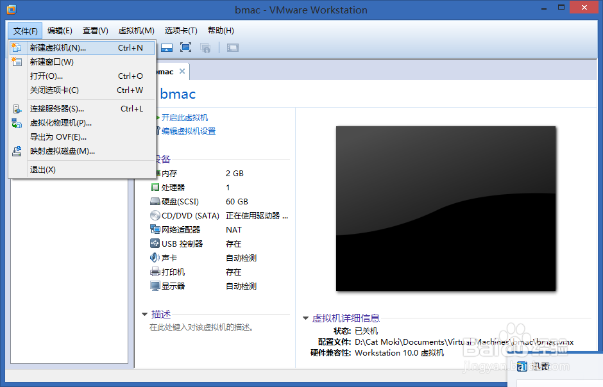Image resolution: width=603 pixels, height=387 pixels.
Task: Click the new virtual machine icon in menu
Action: point(17,47)
